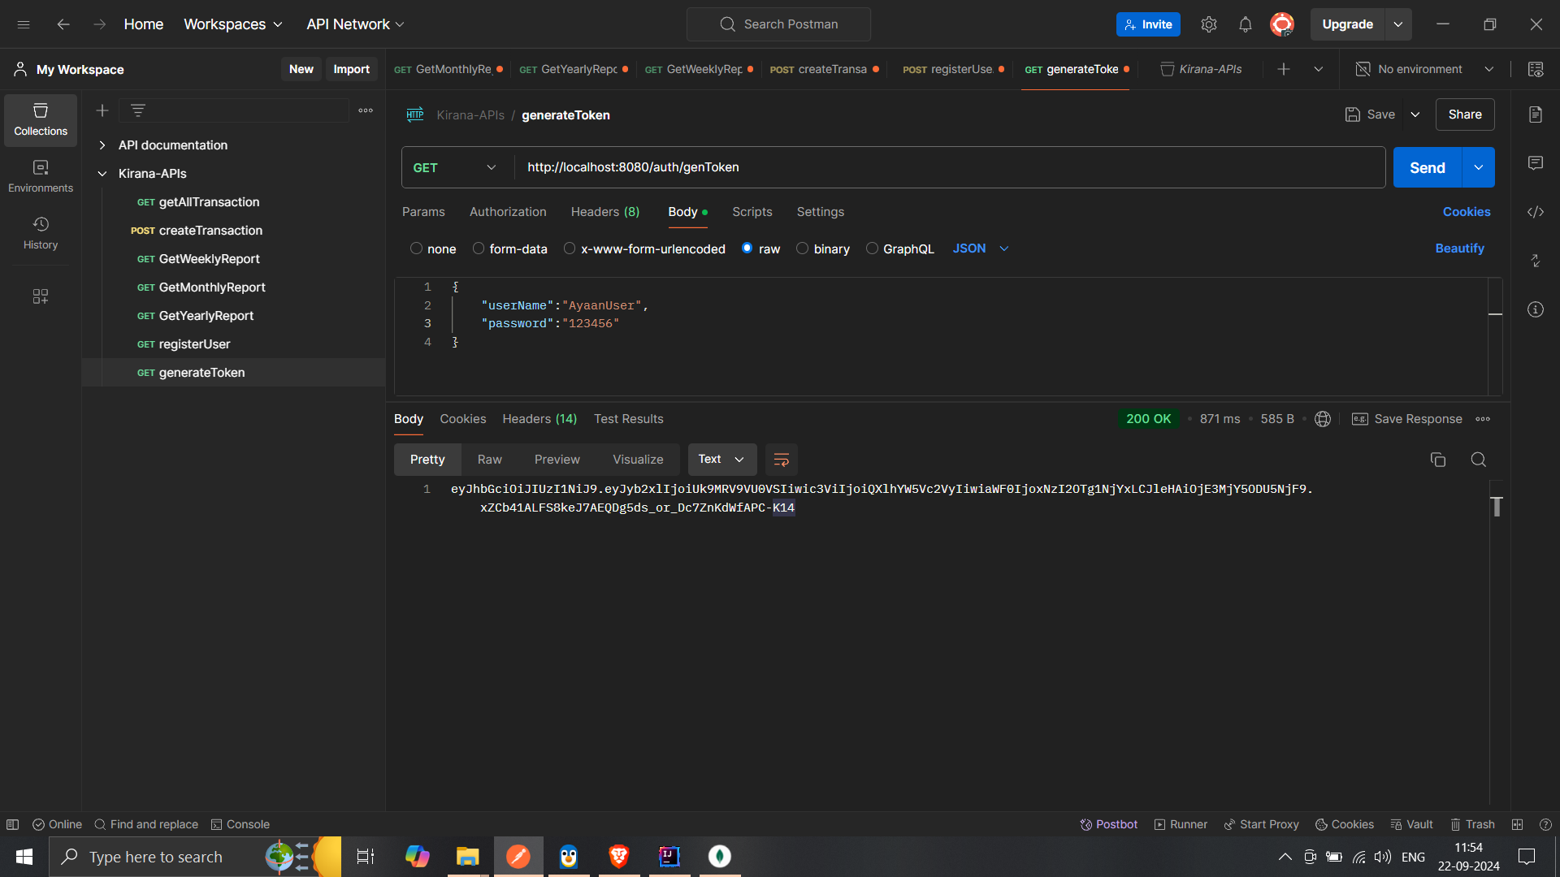
Task: Open a new request tab with plus
Action: (1284, 69)
